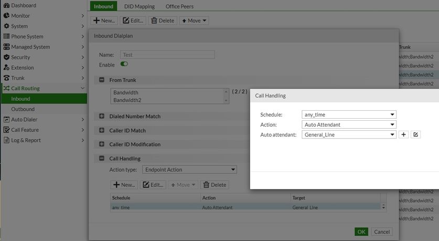Open the Auto attendant General_Line dropdown
This screenshot has width=439, height=241.
[349, 134]
